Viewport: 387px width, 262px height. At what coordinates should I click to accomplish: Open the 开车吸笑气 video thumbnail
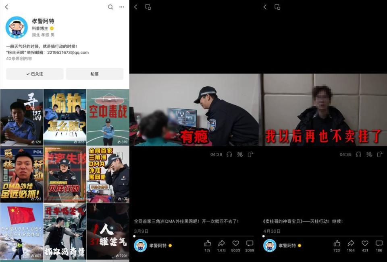click(64, 231)
